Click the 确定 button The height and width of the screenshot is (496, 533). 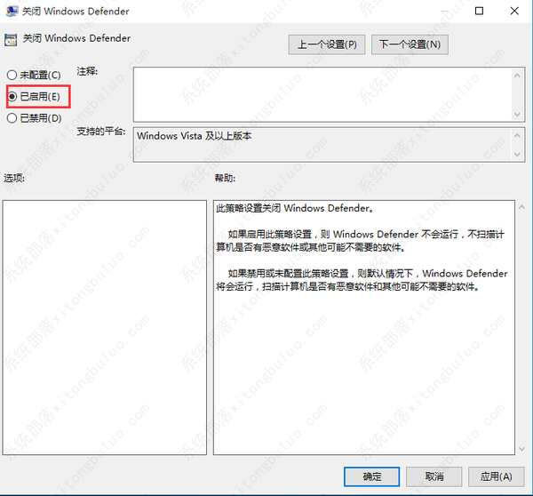click(373, 476)
